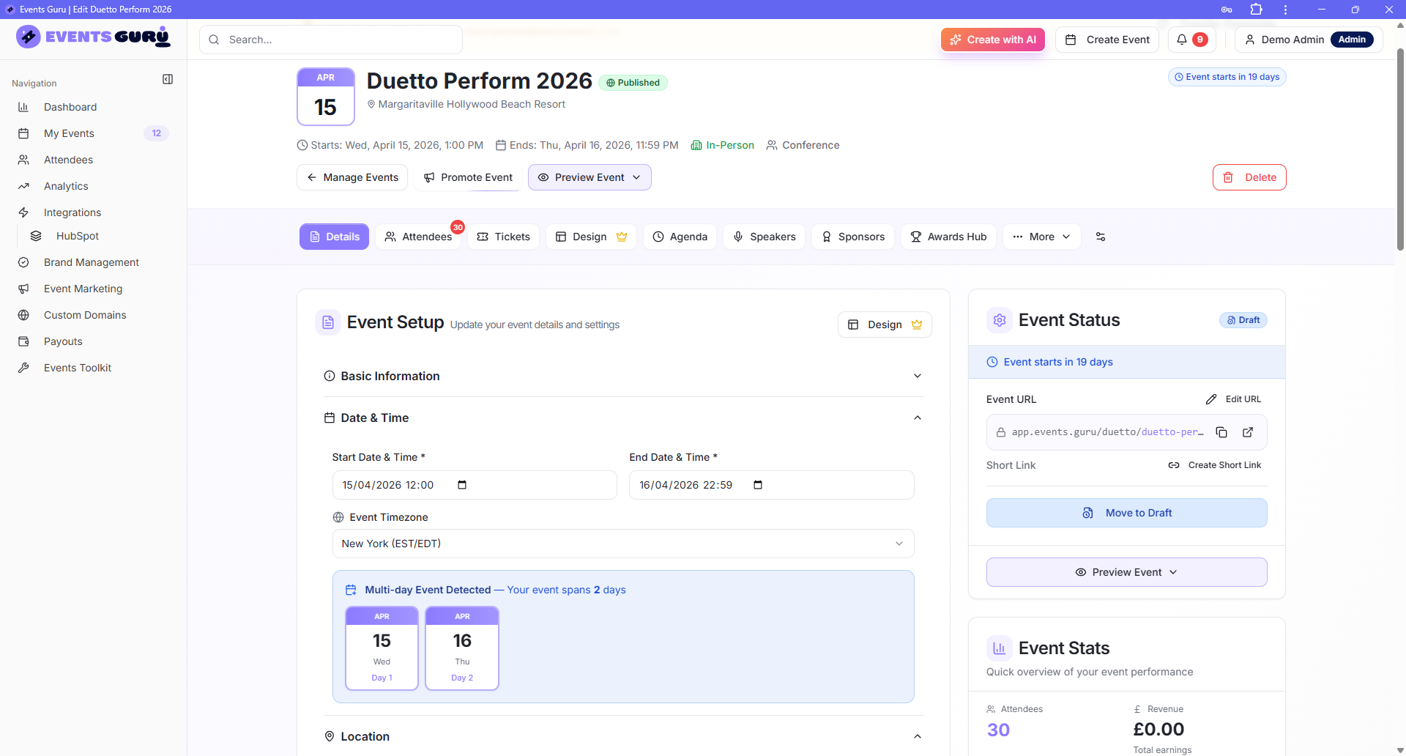This screenshot has width=1406, height=756.
Task: Open the Event Timezone dropdown
Action: click(623, 544)
